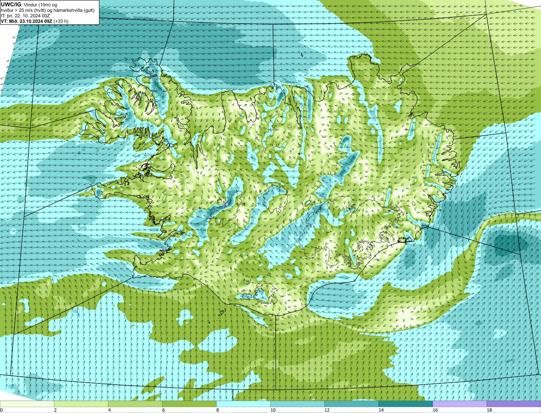
Task: Select the light green 2–4 m/s legend swatch
Action: (81, 404)
